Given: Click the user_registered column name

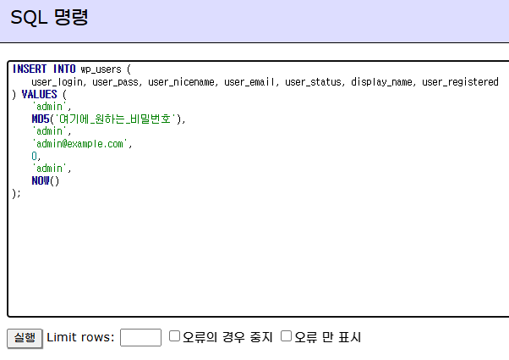Looking at the screenshot, I should point(460,81).
